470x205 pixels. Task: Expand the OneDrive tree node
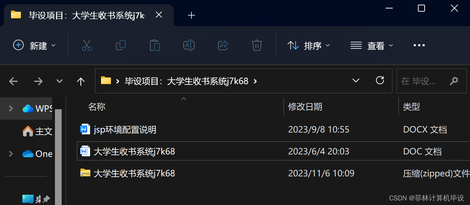[x=11, y=154]
